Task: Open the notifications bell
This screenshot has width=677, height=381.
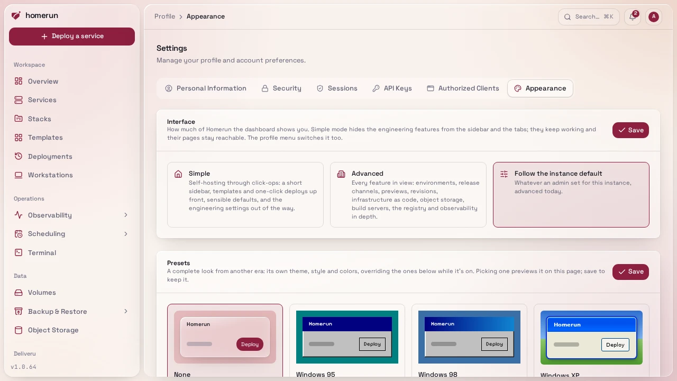Action: click(x=633, y=16)
